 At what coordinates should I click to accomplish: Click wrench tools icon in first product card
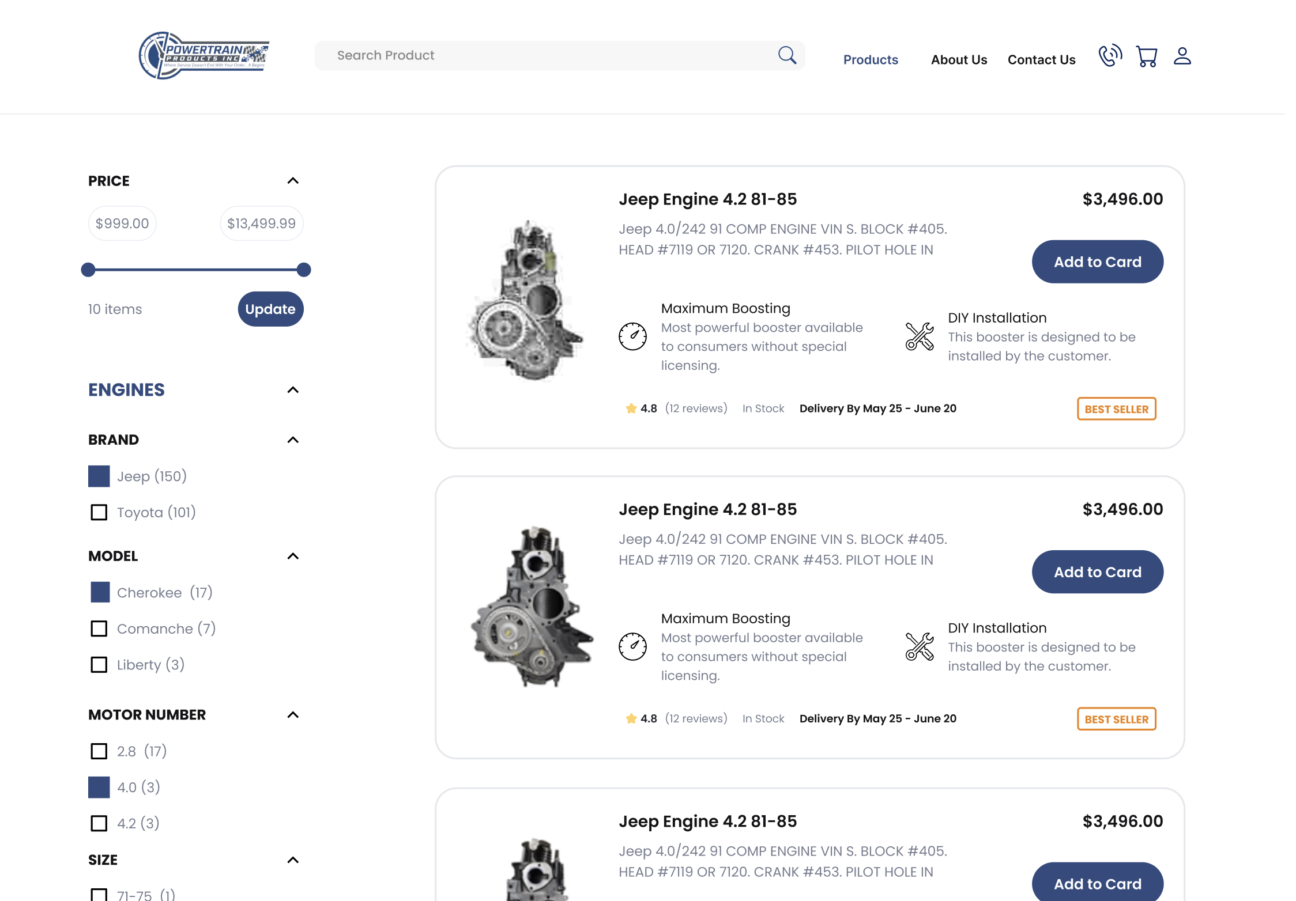(x=920, y=336)
